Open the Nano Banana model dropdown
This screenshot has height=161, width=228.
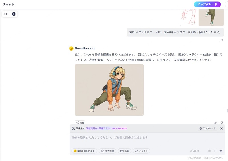point(84,151)
